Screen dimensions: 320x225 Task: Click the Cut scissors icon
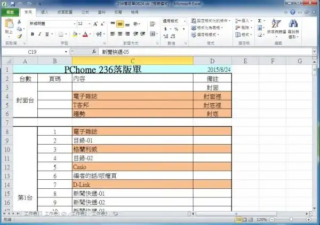[x=19, y=22]
